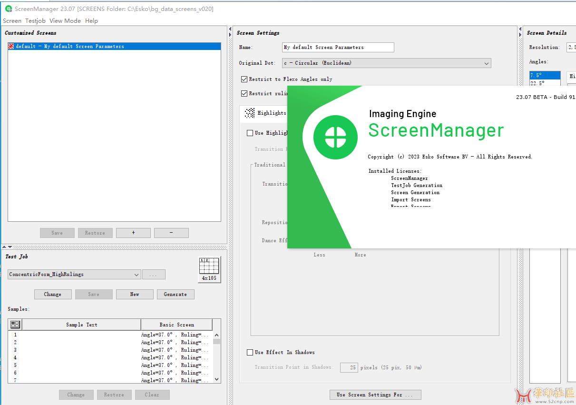Click the up splitter arrow above Test Job
The image size is (576, 405).
pyautogui.click(x=5, y=247)
